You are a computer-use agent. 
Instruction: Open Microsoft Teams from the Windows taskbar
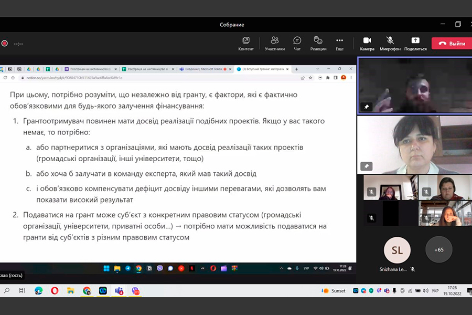[119, 290]
